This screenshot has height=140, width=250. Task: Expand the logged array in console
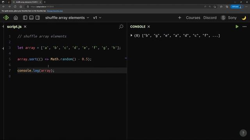[x=131, y=35]
